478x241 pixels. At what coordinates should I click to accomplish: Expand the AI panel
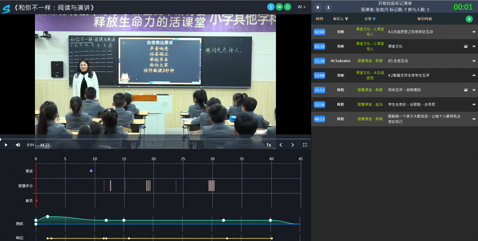pos(301,7)
